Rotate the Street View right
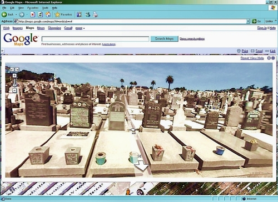278x202 pixels. click(17, 69)
